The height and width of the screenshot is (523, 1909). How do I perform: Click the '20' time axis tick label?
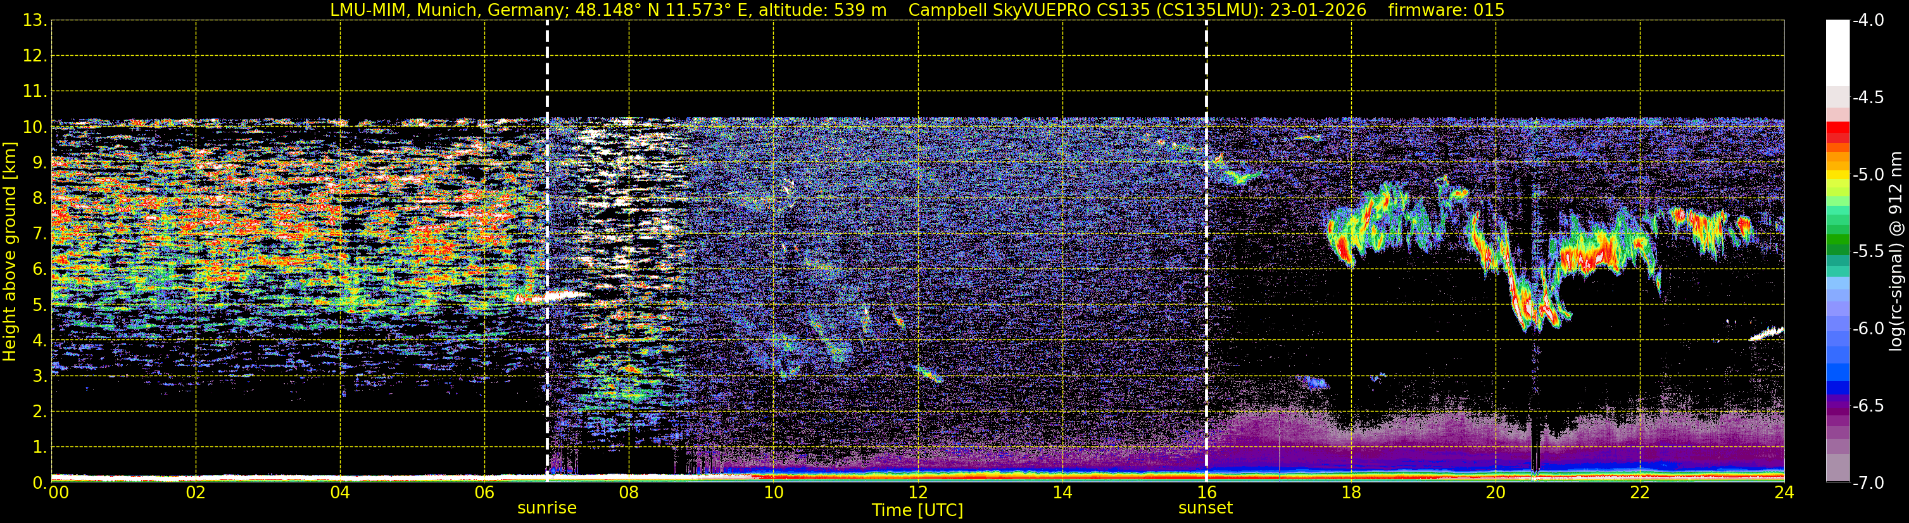(x=1496, y=493)
